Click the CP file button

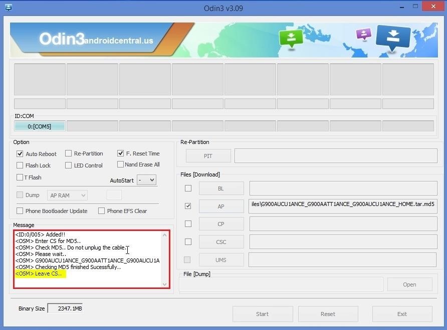(x=221, y=224)
